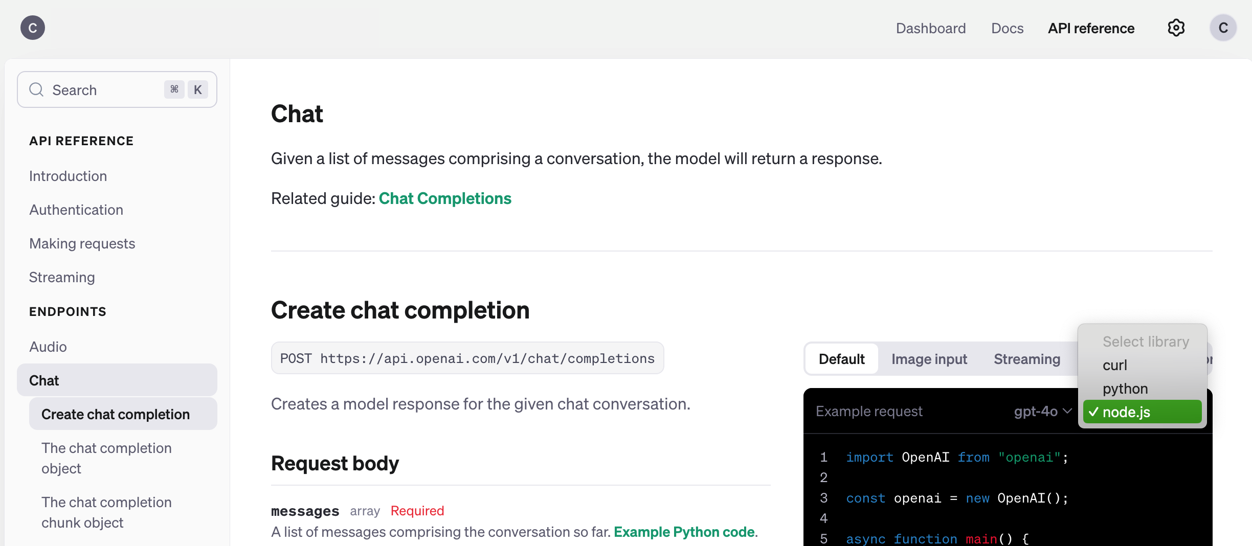
Task: Navigate to the Dashboard
Action: pyautogui.click(x=930, y=28)
